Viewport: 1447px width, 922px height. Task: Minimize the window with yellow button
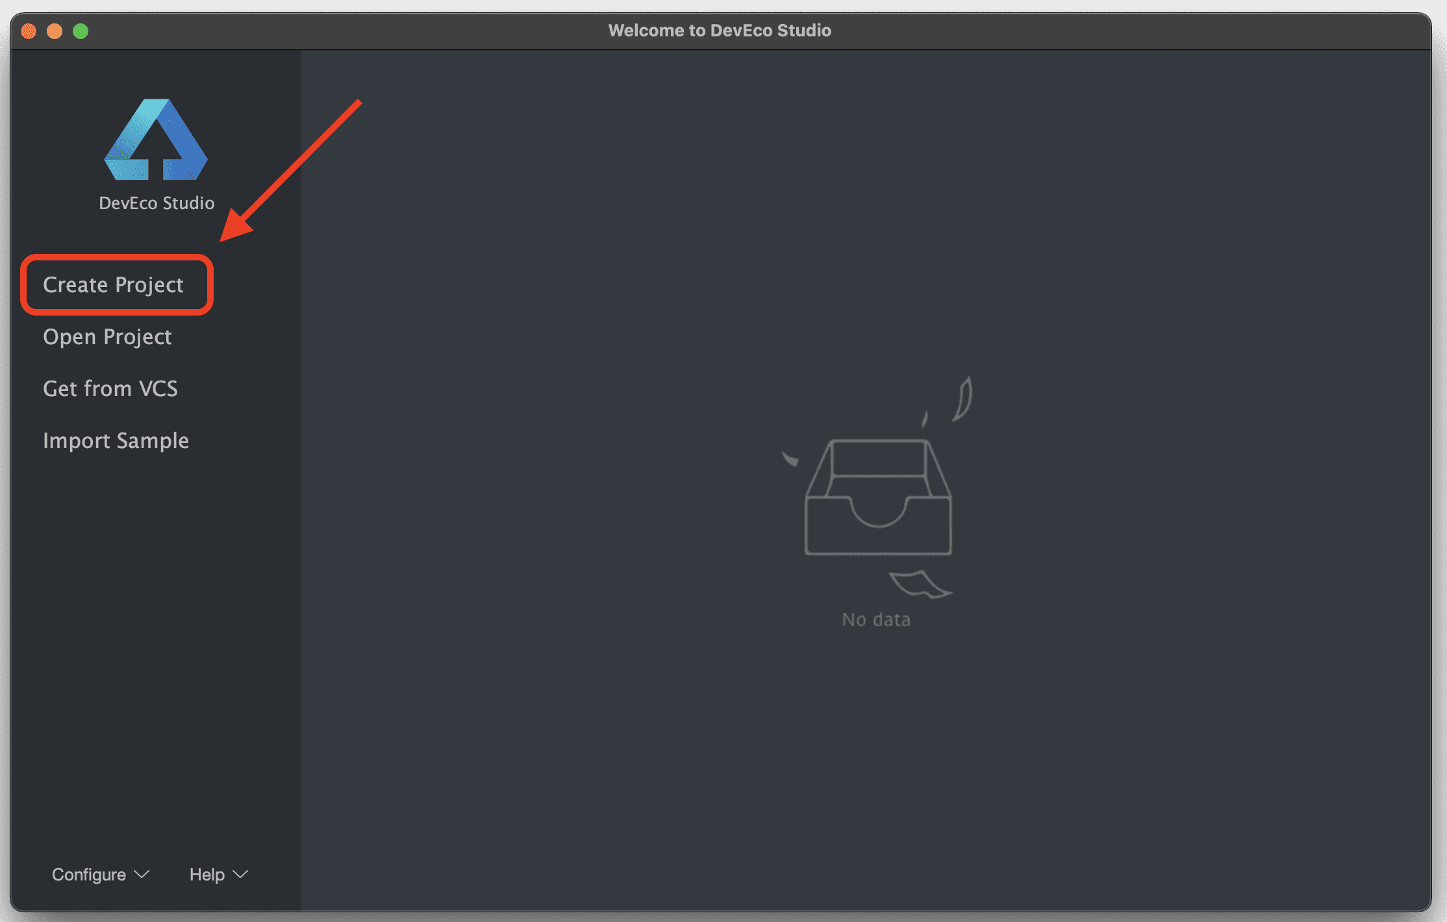pos(55,31)
